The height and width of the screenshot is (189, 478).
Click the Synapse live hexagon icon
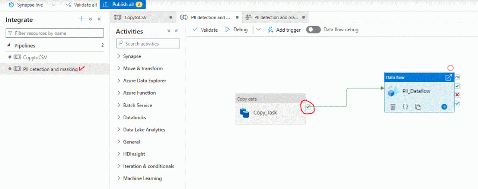tap(12, 5)
